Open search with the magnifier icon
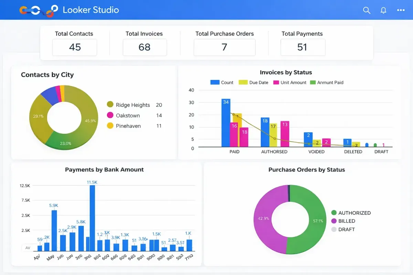This screenshot has width=413, height=275. tap(367, 10)
